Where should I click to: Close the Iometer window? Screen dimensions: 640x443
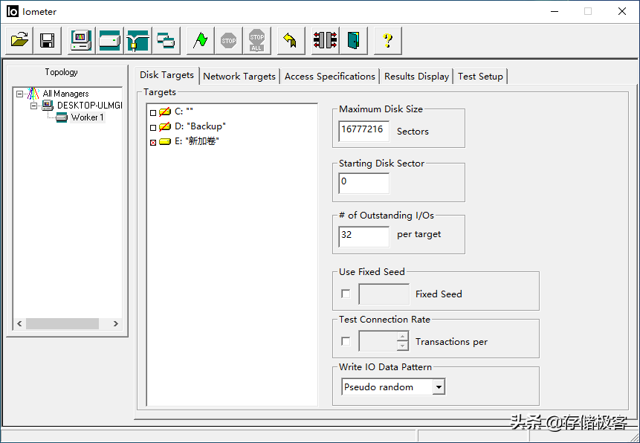pyautogui.click(x=622, y=11)
